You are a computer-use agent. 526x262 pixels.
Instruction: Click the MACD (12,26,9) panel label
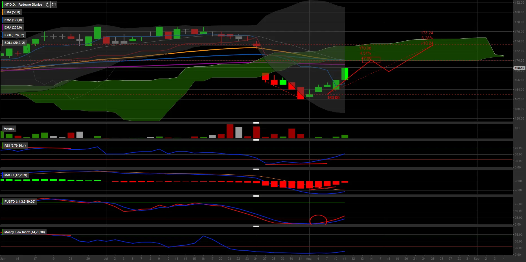[x=16, y=175]
